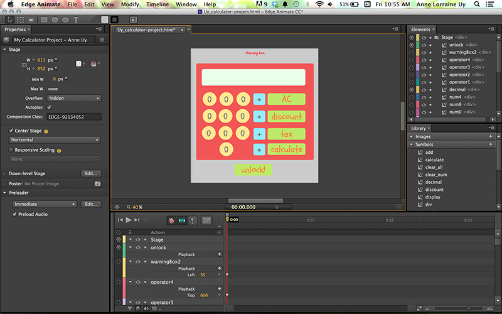Open Stage actions in Elements panel
The height and width of the screenshot is (314, 502).
(412, 38)
